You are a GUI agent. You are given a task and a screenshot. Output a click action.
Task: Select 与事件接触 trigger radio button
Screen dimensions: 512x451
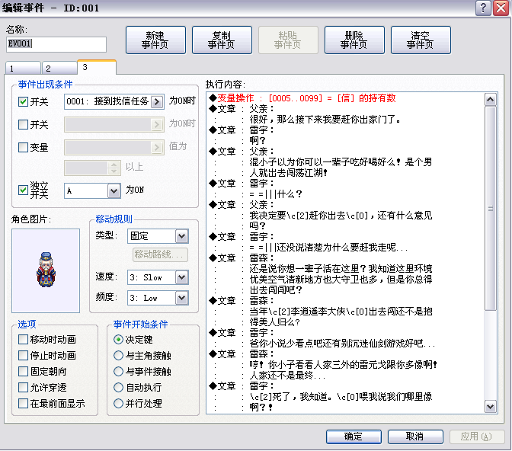tap(118, 371)
